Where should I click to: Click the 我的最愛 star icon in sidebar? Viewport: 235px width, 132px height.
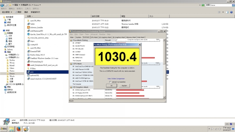(4, 17)
